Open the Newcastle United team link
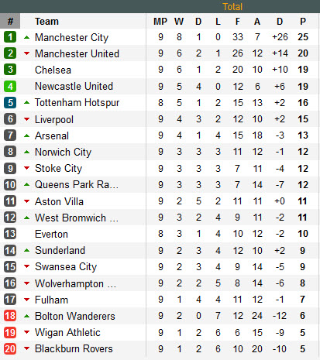The image size is (320, 360). [x=74, y=86]
